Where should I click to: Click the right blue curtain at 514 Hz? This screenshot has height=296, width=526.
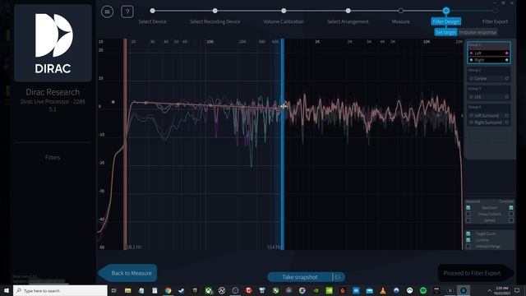coord(283,145)
